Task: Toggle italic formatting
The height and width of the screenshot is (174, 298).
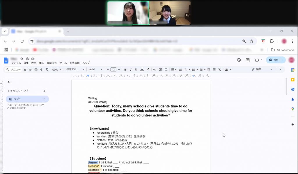Action: pos(131,70)
